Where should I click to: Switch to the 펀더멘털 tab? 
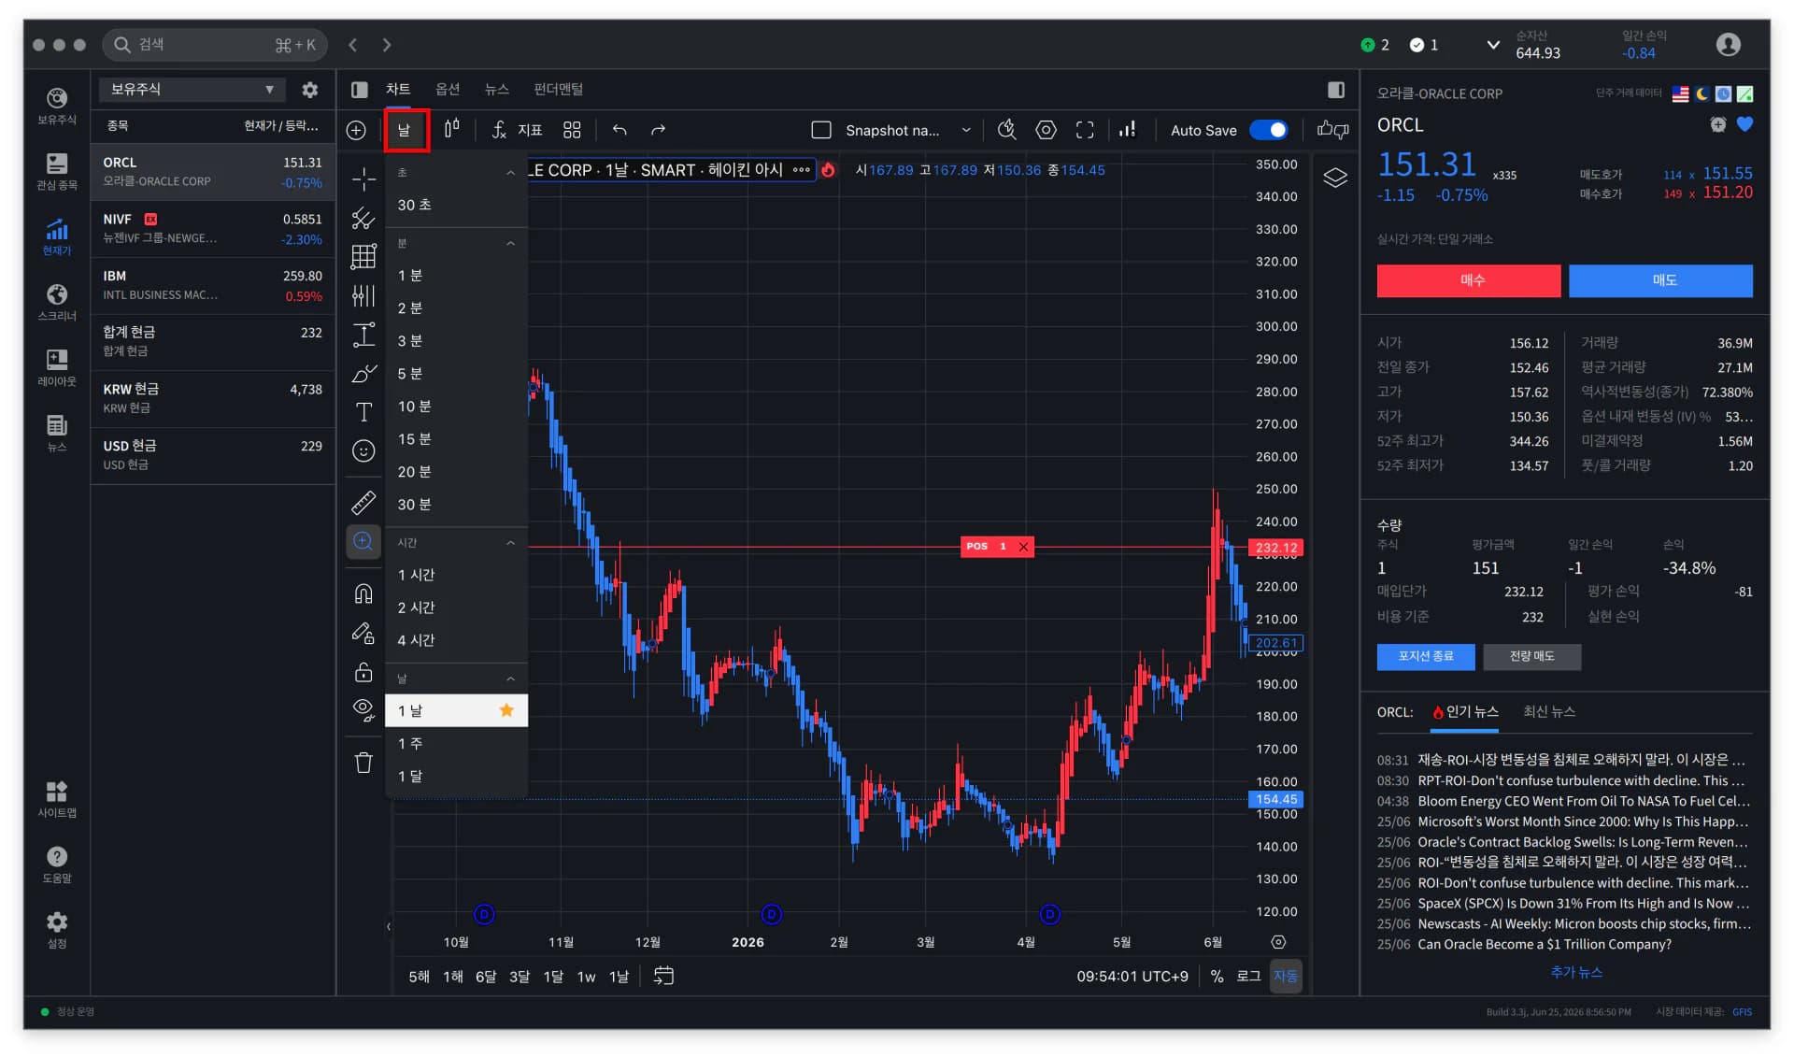[558, 89]
